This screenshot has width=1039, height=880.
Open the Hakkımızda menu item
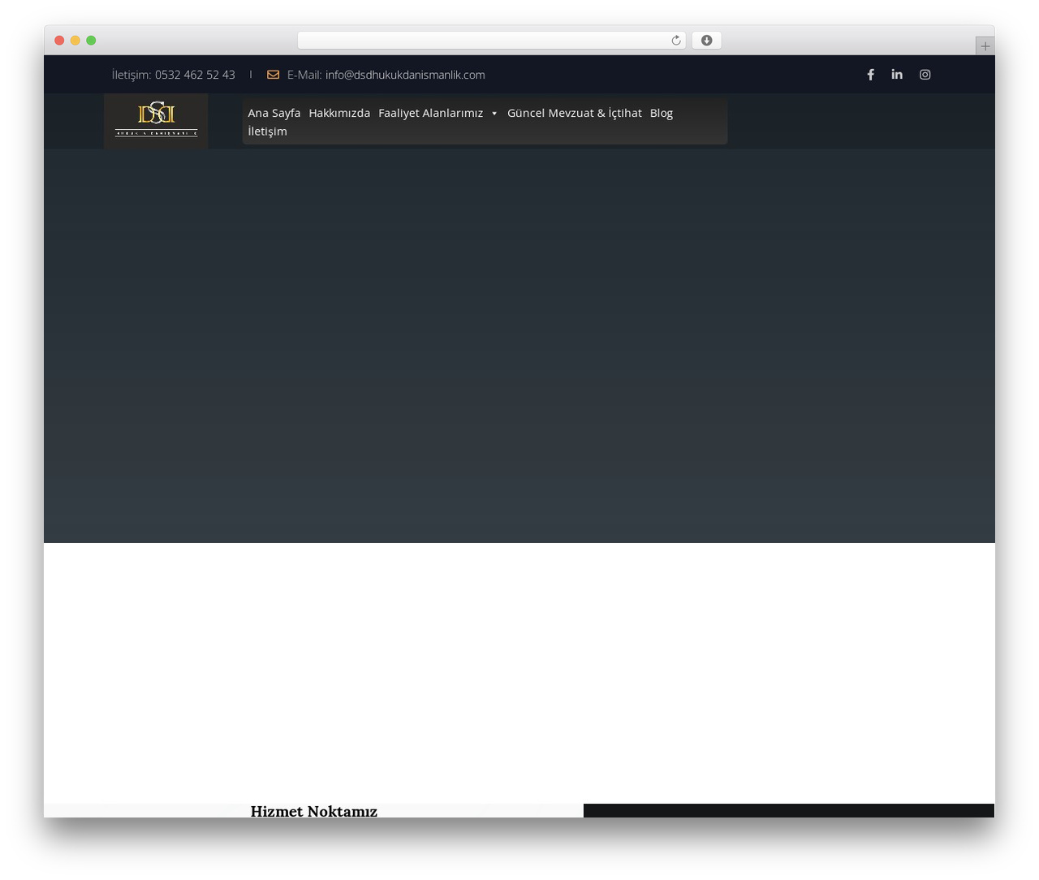pos(339,113)
